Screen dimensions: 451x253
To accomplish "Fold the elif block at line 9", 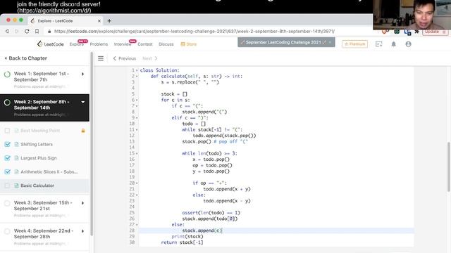I will pyautogui.click(x=137, y=118).
